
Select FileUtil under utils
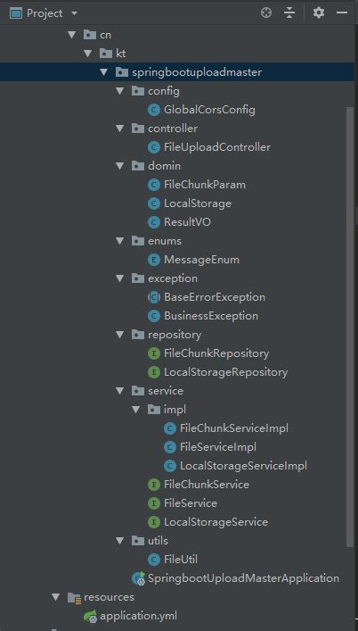(181, 560)
